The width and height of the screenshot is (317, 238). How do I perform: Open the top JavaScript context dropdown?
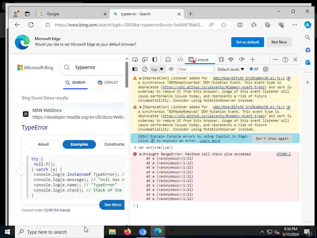coord(157,69)
